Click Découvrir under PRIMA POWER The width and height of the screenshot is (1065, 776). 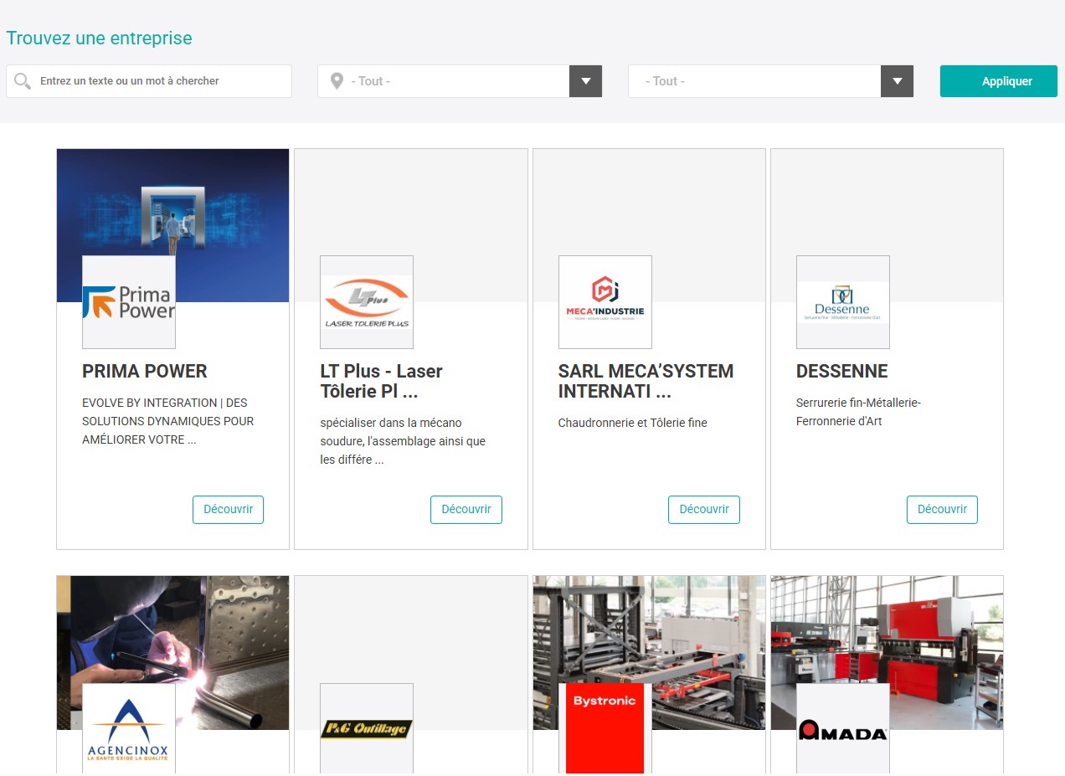click(228, 509)
